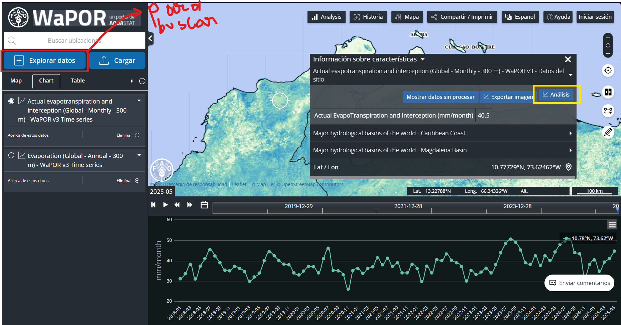Click timeline at 2023-12-28 marker
Screen dimensions: 621x325
[517, 206]
